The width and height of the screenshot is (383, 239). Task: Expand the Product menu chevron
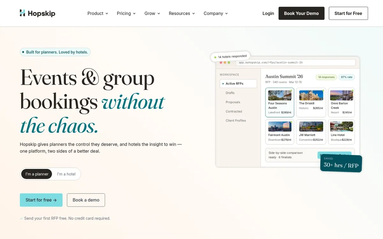[x=107, y=13]
